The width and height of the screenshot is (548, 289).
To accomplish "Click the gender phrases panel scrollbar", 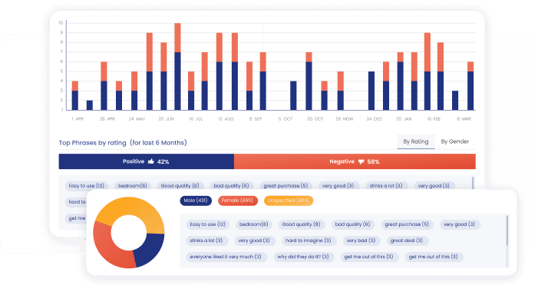I will [x=507, y=231].
